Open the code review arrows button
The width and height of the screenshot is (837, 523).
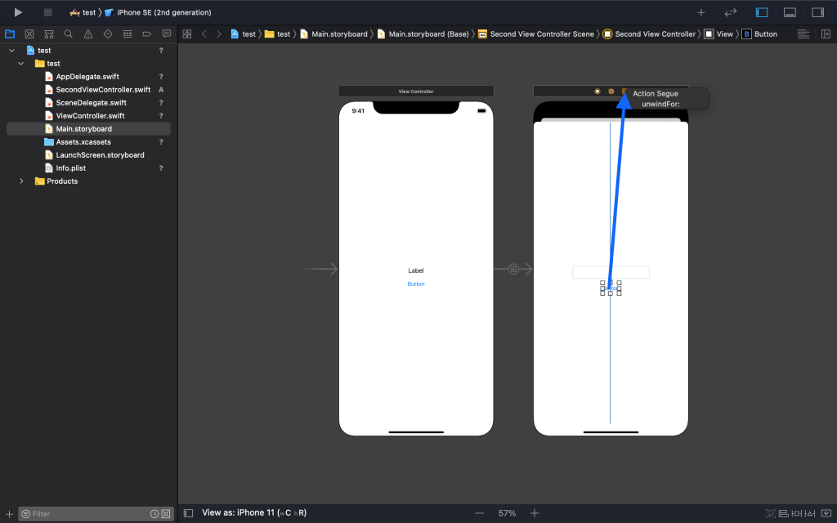point(731,12)
